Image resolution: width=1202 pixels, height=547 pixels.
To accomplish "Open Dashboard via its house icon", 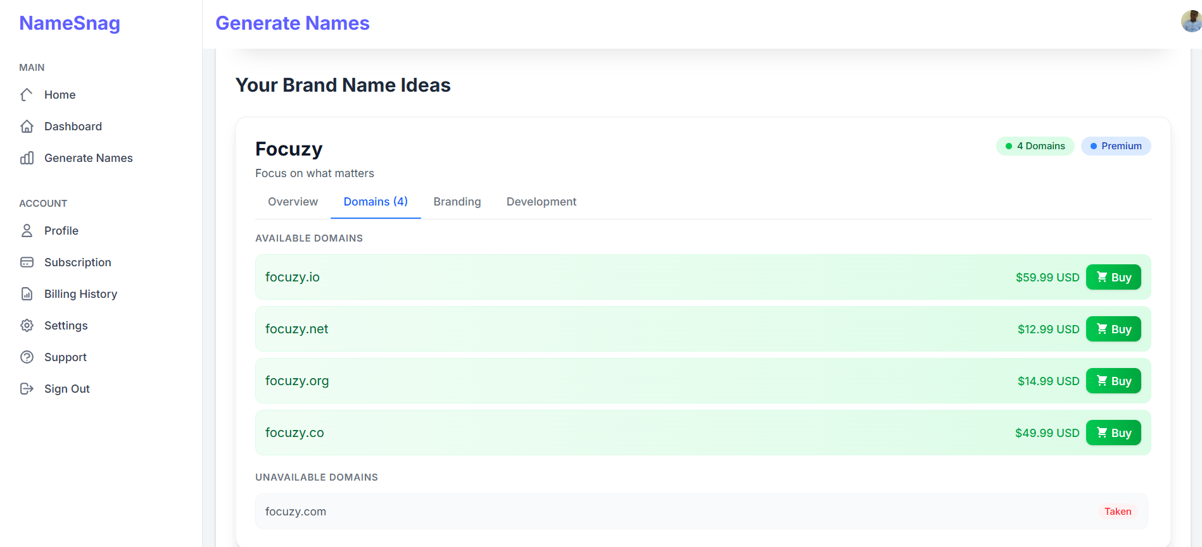I will point(27,126).
